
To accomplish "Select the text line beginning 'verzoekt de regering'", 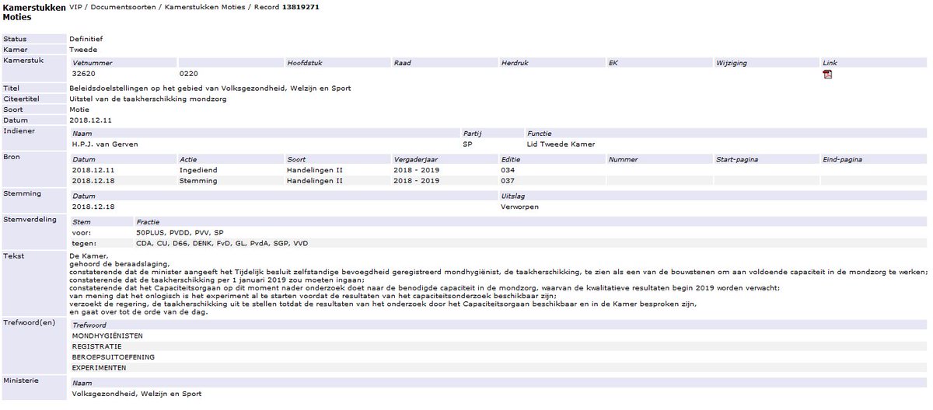I will pyautogui.click(x=383, y=303).
